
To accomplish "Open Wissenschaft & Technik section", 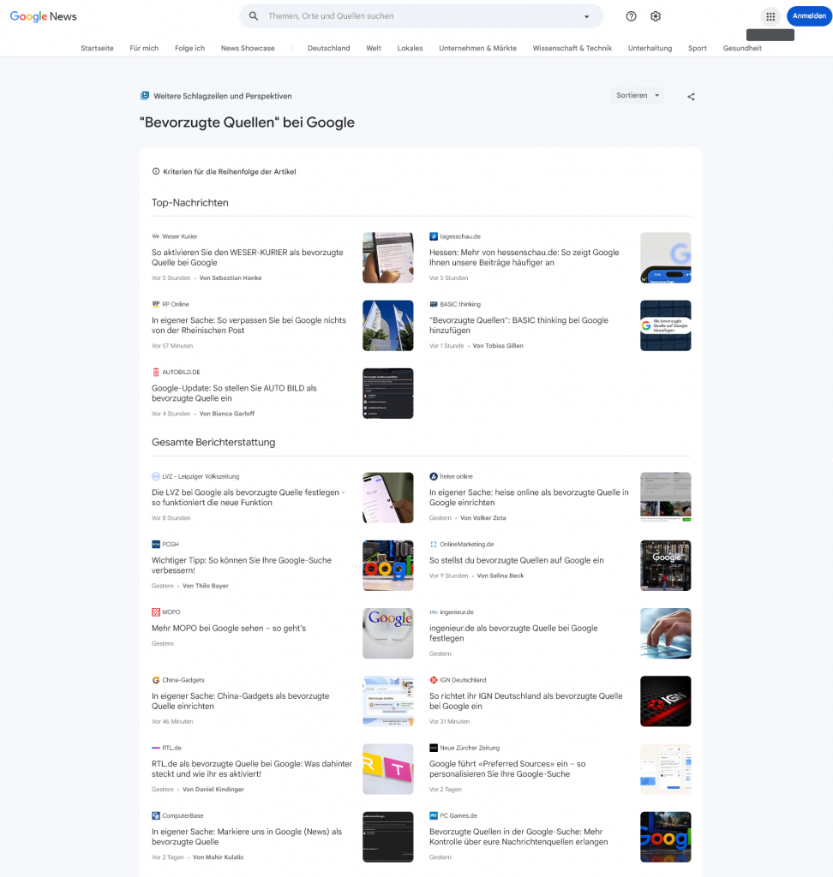I will (x=572, y=48).
